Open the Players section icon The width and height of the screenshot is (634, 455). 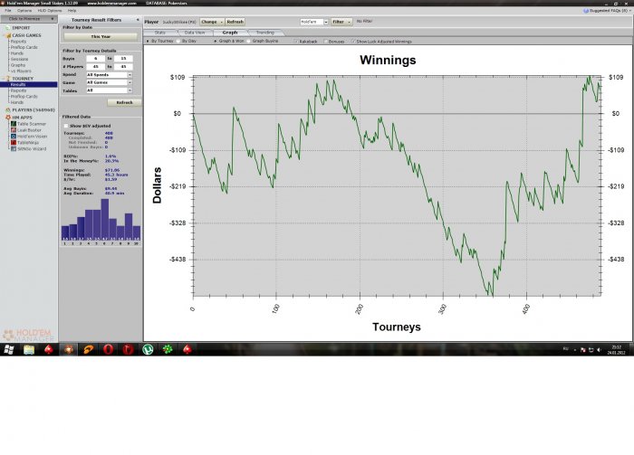tap(7, 109)
